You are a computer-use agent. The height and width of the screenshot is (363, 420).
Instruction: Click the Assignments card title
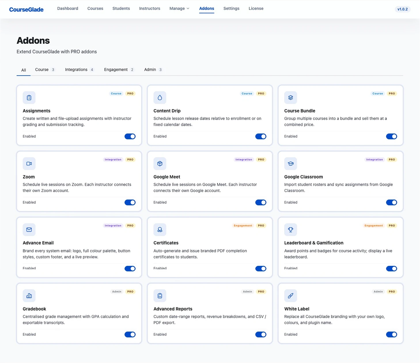37,111
